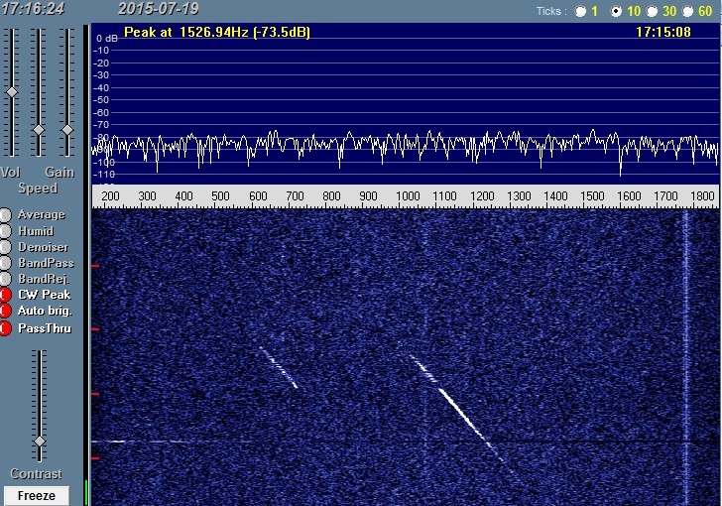Click the Contrast slider handle
This screenshot has width=722, height=506.
click(40, 441)
